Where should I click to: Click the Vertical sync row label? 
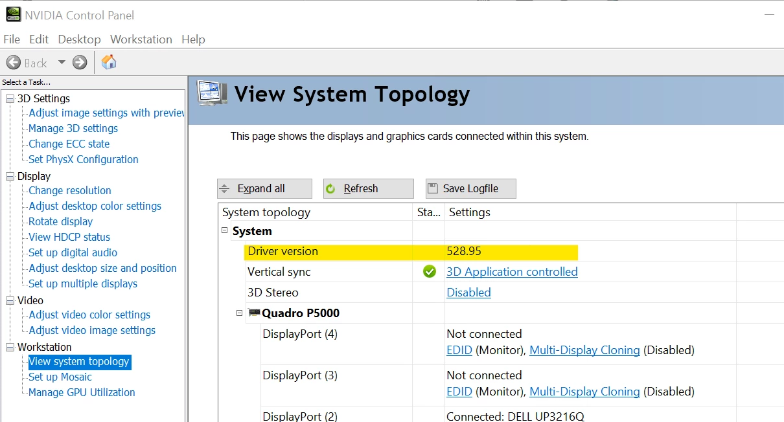(x=279, y=272)
